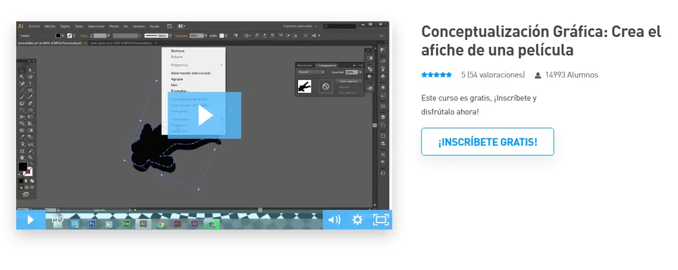Image resolution: width=678 pixels, height=270 pixels.
Task: Open the Ayuda menu
Action: click(x=154, y=27)
